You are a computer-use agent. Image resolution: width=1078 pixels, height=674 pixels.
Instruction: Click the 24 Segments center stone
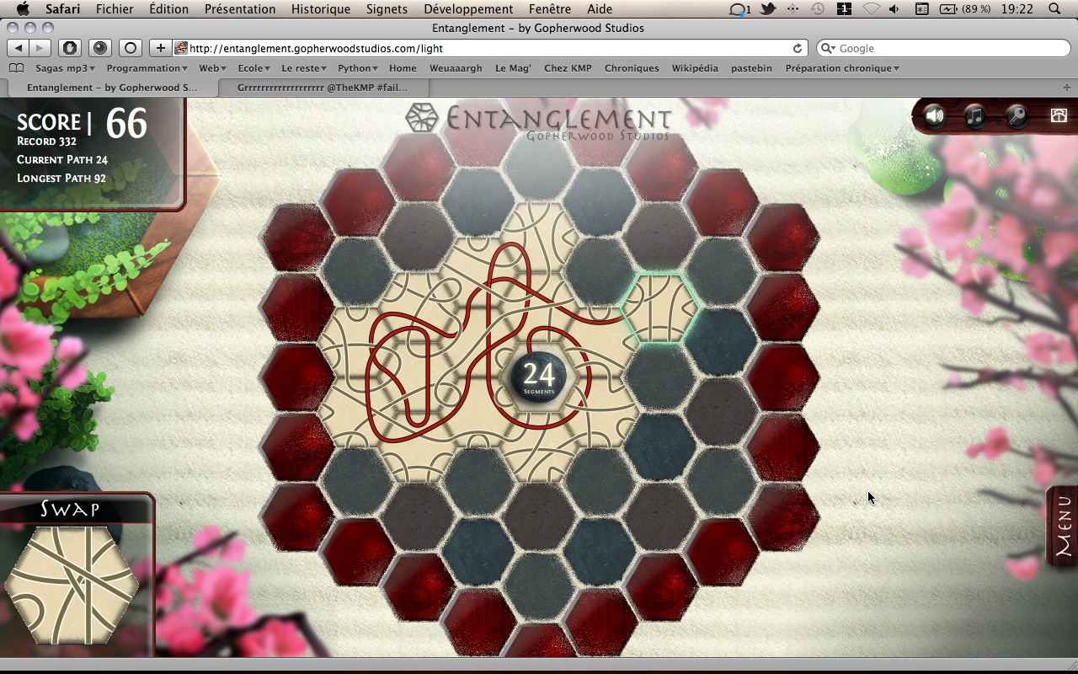point(539,377)
